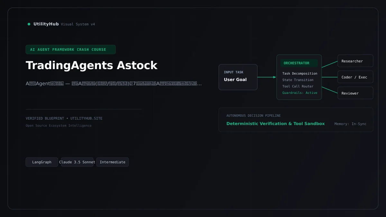
Task: Click the 'Visual System v4' label
Action: [78, 24]
